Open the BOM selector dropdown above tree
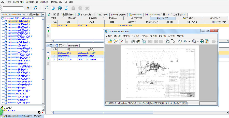 click(43, 15)
